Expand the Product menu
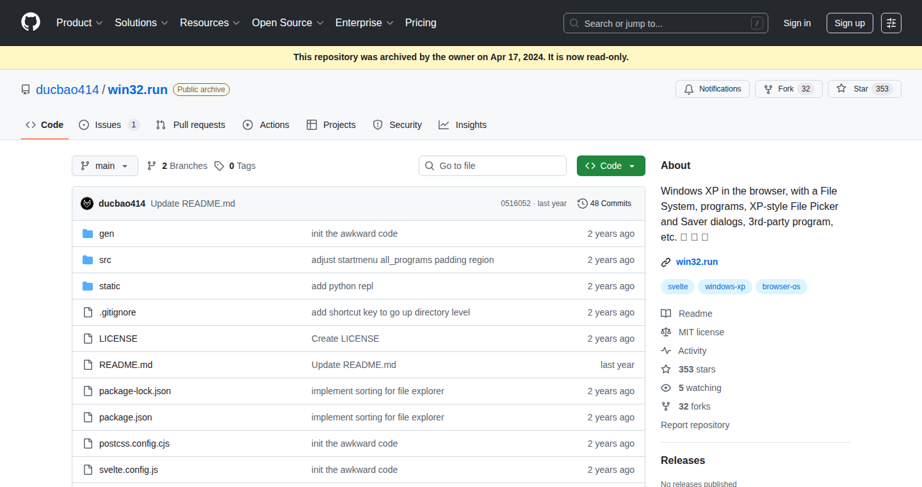This screenshot has width=922, height=487. [x=79, y=23]
